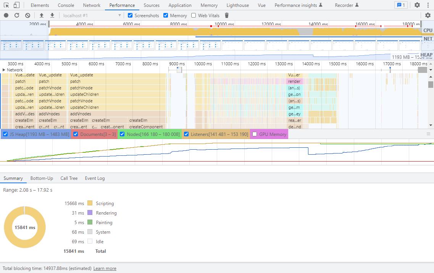This screenshot has height=273, width=434.
Task: Open the DevTools three-dot options menu
Action: [x=428, y=5]
